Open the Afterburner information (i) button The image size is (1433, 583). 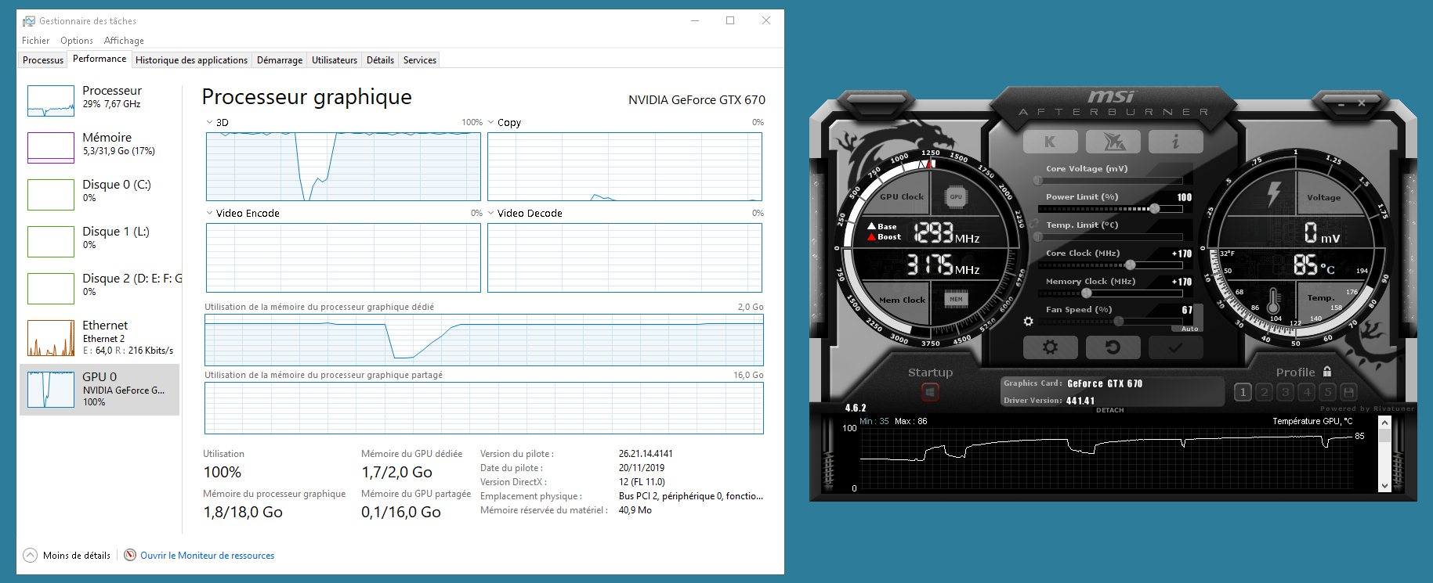(x=1175, y=142)
